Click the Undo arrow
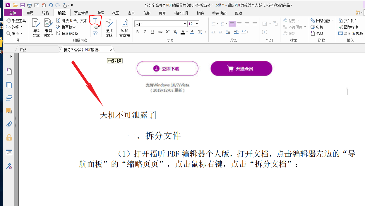 click(50, 5)
